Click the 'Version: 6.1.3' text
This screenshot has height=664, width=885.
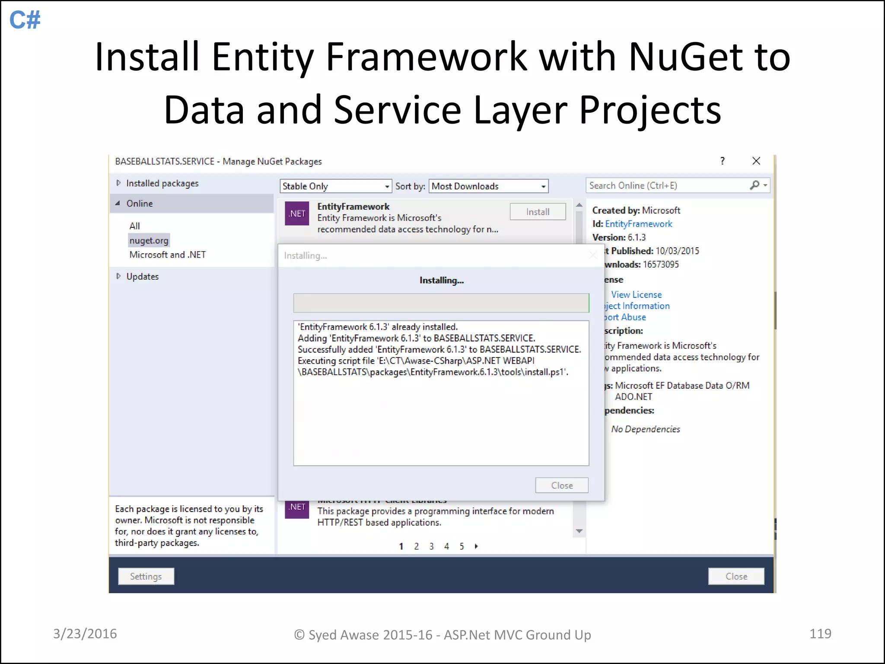(619, 237)
